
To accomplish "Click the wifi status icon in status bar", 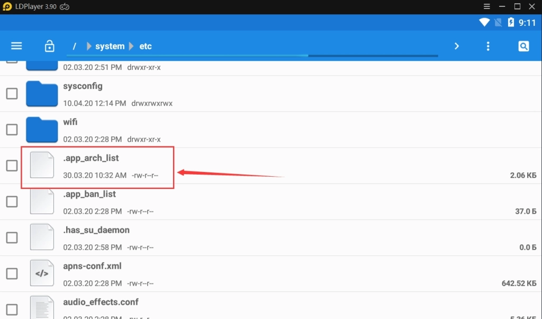I will (x=484, y=22).
